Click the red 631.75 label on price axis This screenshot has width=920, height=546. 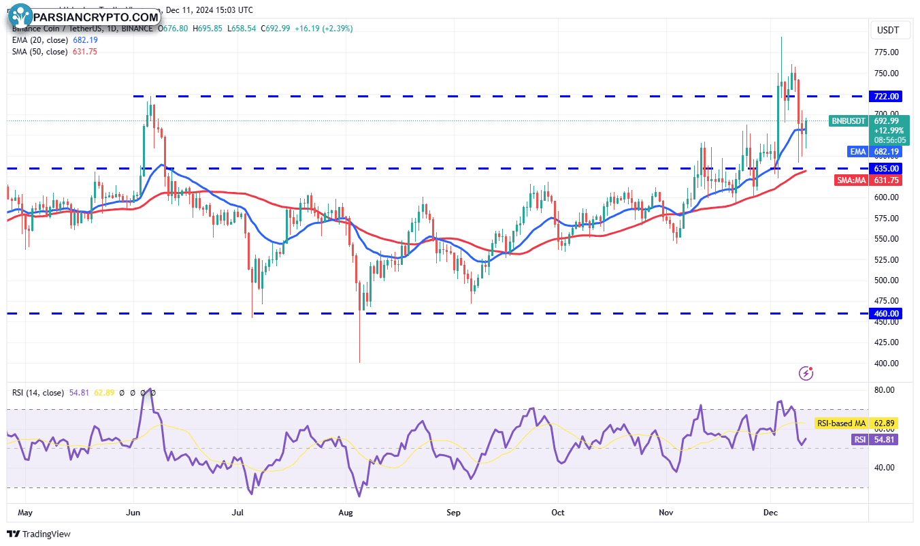[x=887, y=180]
